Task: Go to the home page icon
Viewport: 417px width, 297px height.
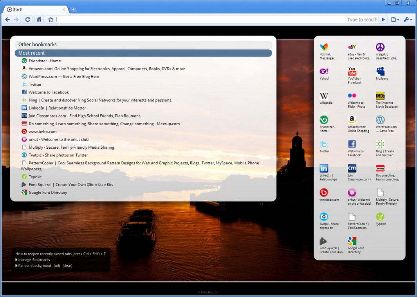Action: (x=39, y=20)
